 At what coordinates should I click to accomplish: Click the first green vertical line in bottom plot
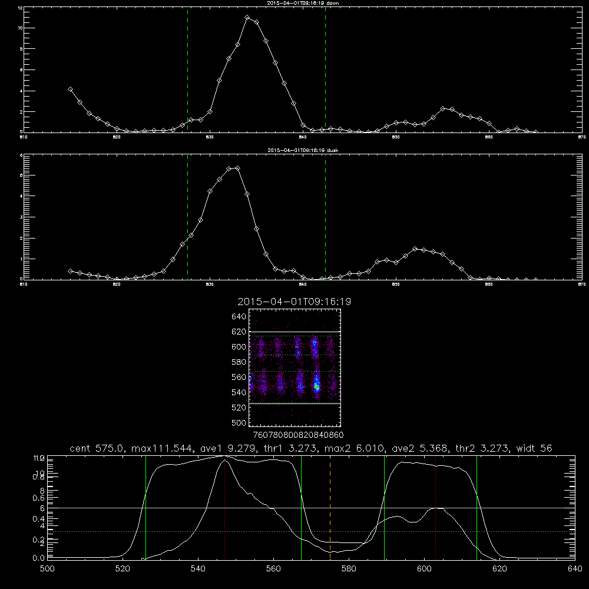click(x=145, y=507)
